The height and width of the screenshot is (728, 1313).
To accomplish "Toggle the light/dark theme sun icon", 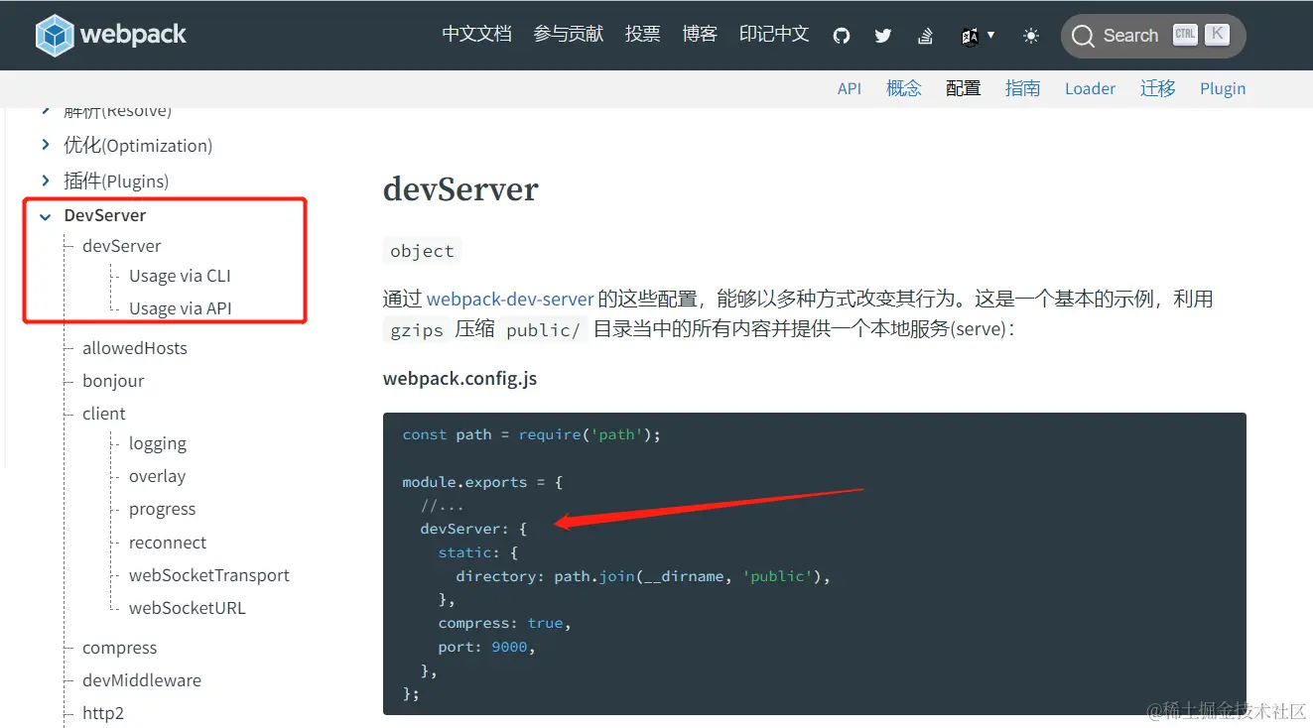I will 1031,36.
